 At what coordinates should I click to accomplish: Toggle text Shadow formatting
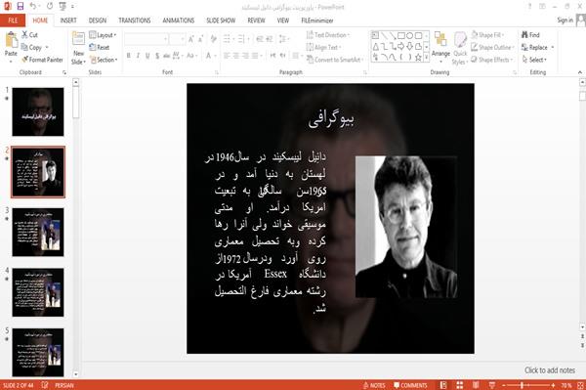point(157,56)
